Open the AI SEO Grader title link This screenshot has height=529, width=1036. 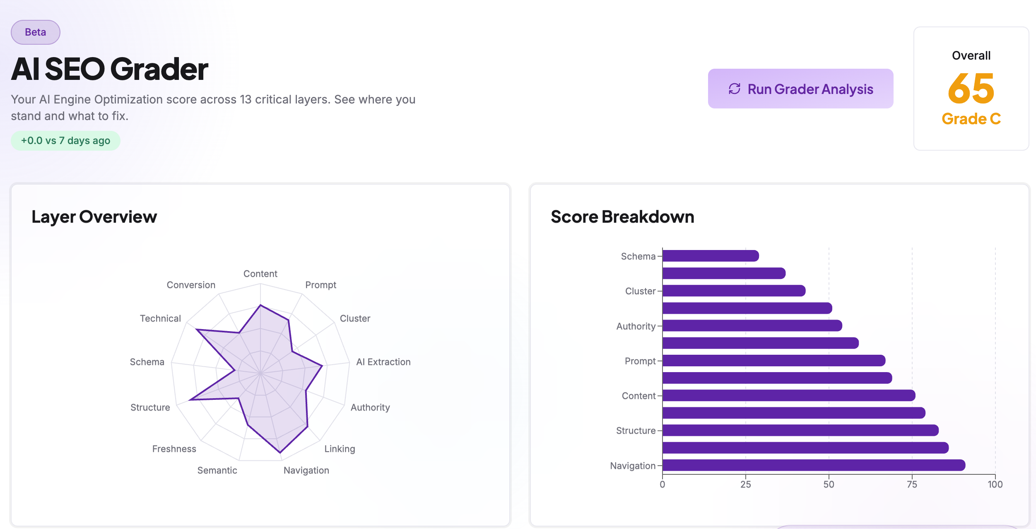[x=109, y=69]
